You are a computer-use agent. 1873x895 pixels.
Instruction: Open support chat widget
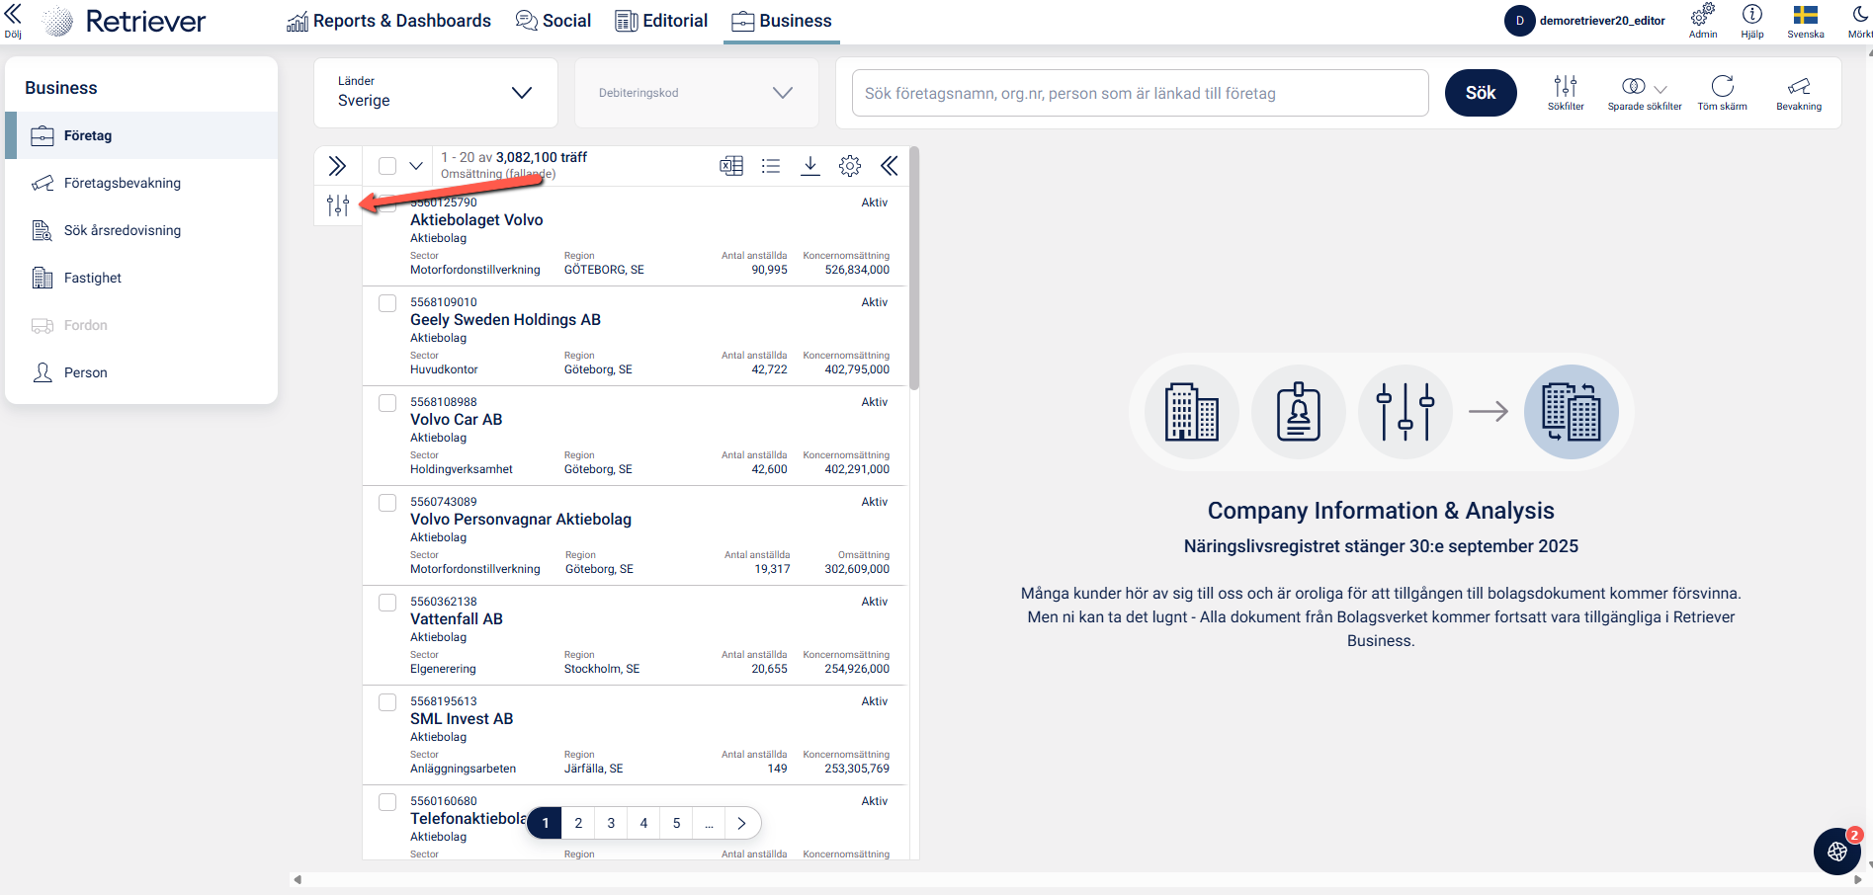pos(1837,852)
